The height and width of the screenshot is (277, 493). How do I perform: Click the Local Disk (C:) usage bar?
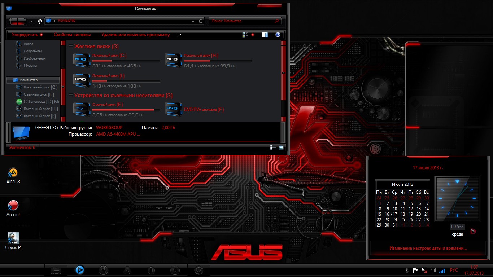tap(126, 61)
